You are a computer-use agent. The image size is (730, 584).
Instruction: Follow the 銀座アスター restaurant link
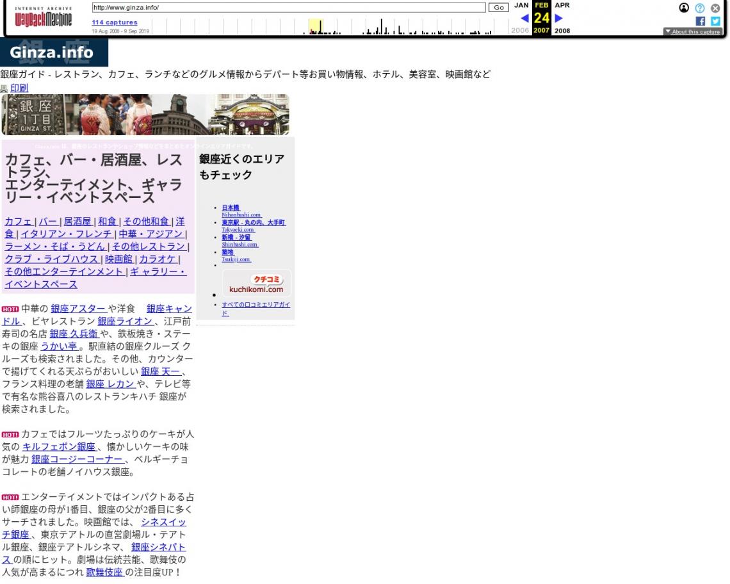pos(78,309)
